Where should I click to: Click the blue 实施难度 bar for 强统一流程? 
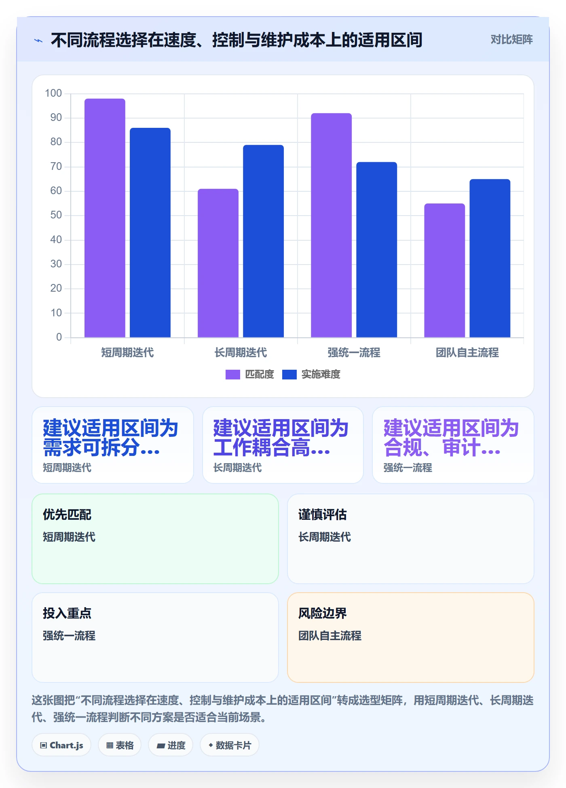376,250
